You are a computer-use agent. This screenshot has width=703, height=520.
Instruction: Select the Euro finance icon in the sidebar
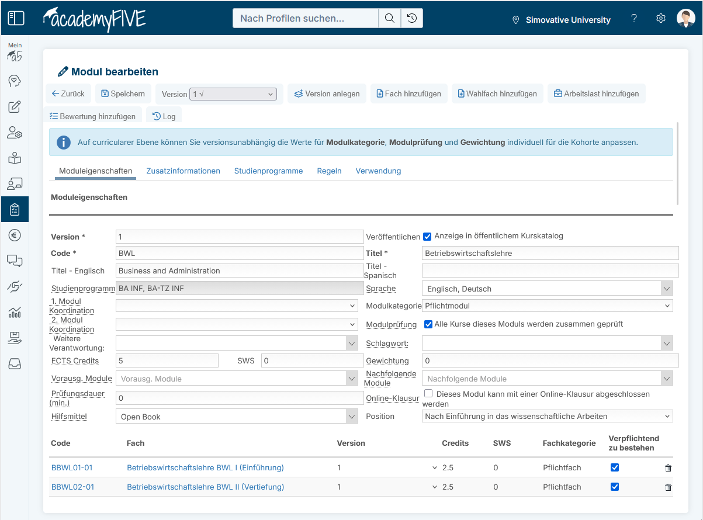(15, 235)
